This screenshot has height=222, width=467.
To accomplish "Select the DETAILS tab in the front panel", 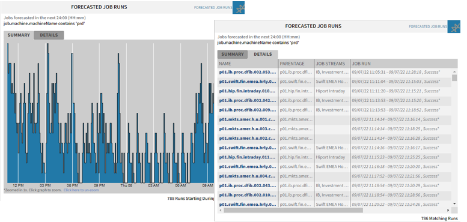I will (263, 55).
